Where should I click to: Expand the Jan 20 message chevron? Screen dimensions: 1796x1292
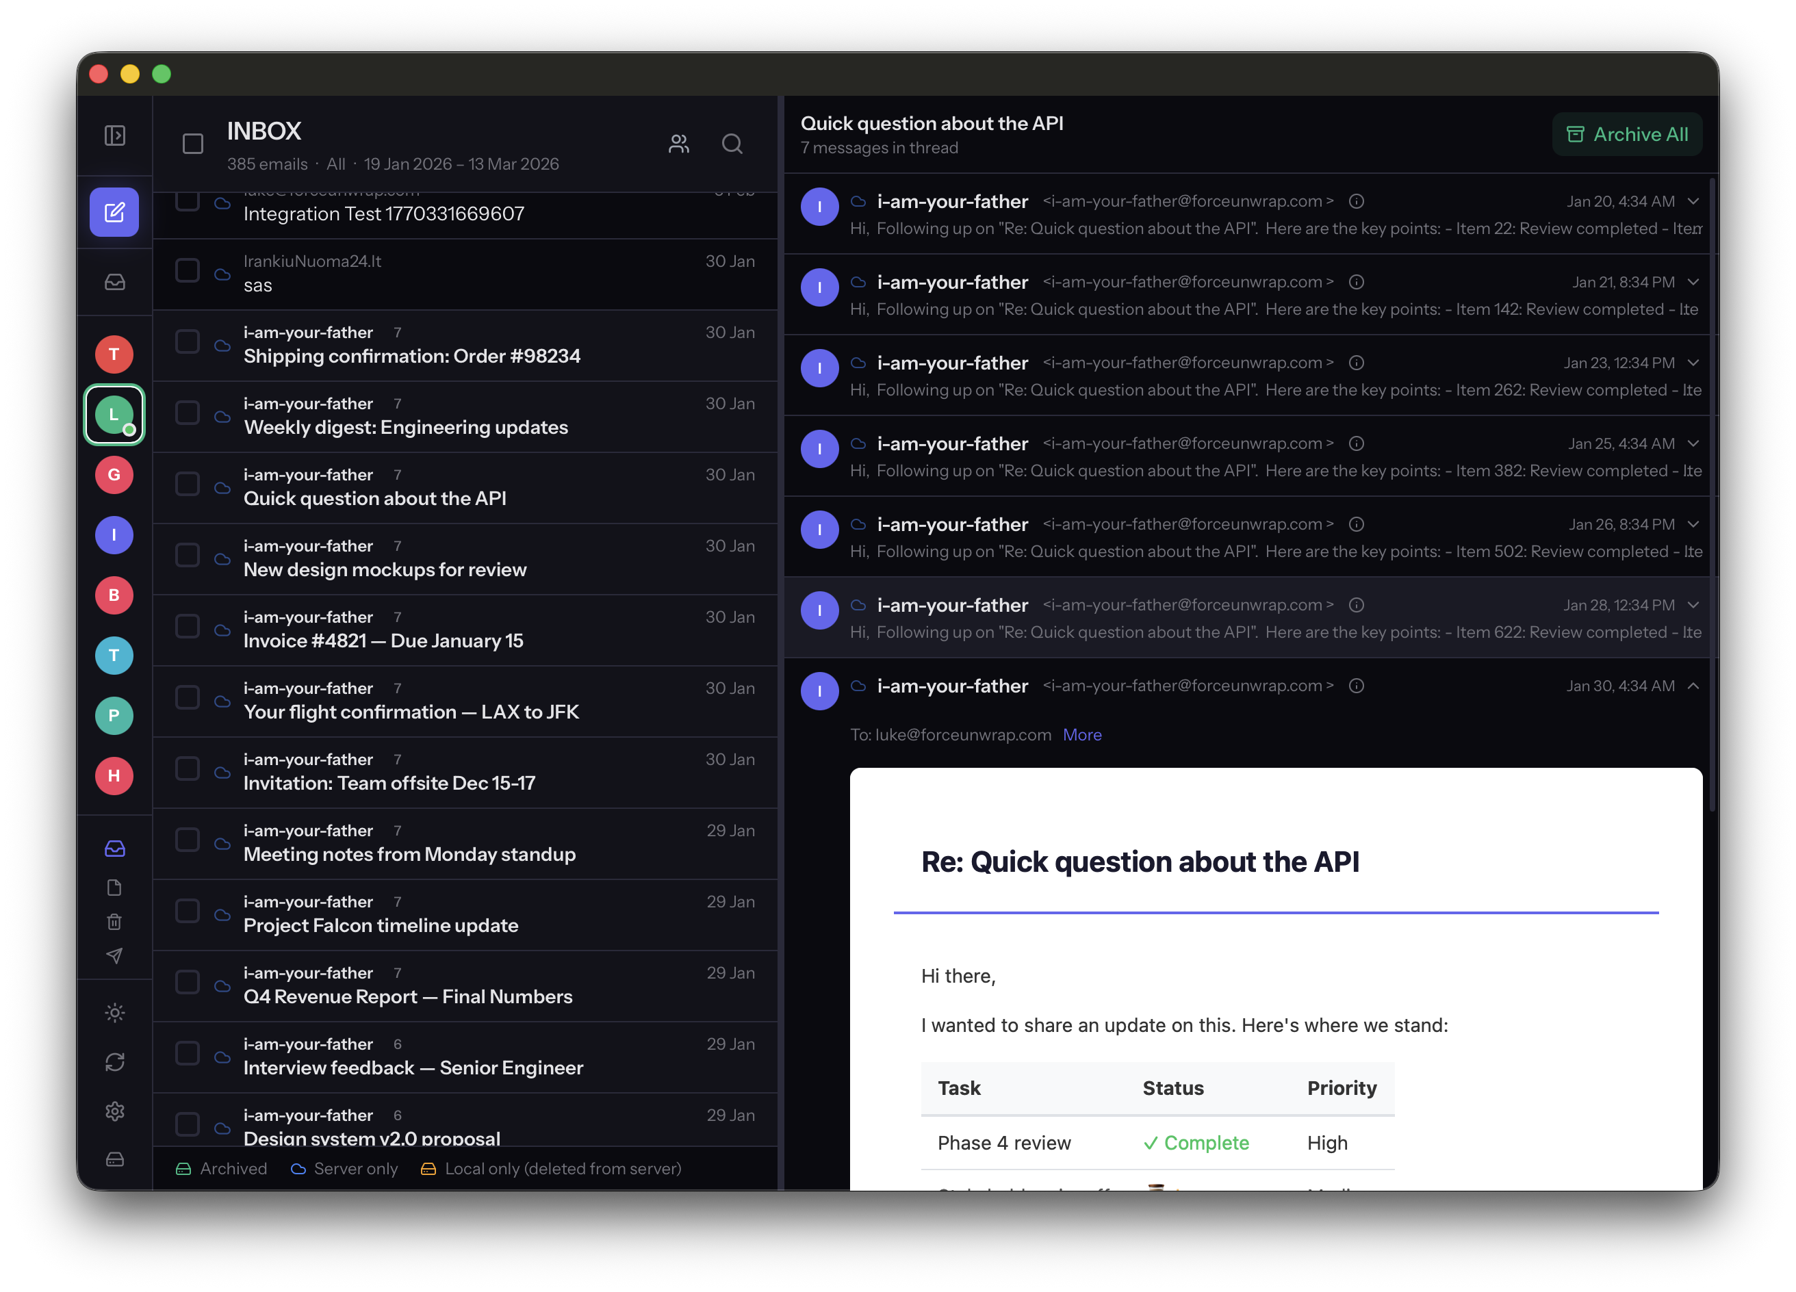(x=1694, y=201)
